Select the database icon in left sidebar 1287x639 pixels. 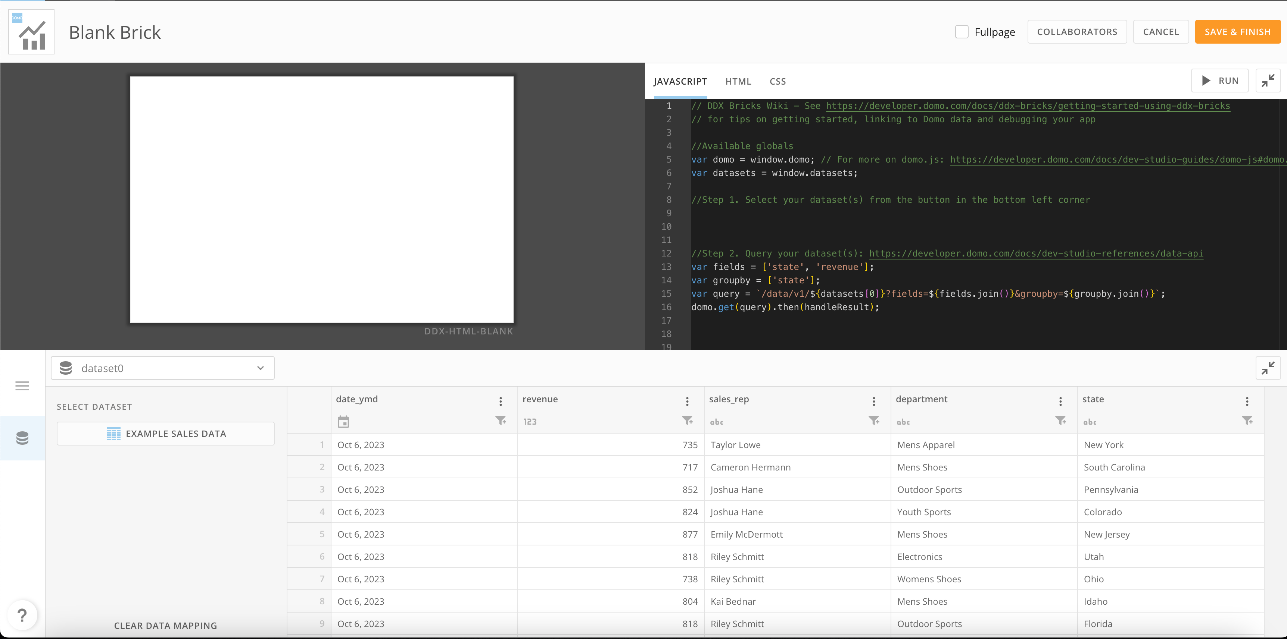pos(22,438)
